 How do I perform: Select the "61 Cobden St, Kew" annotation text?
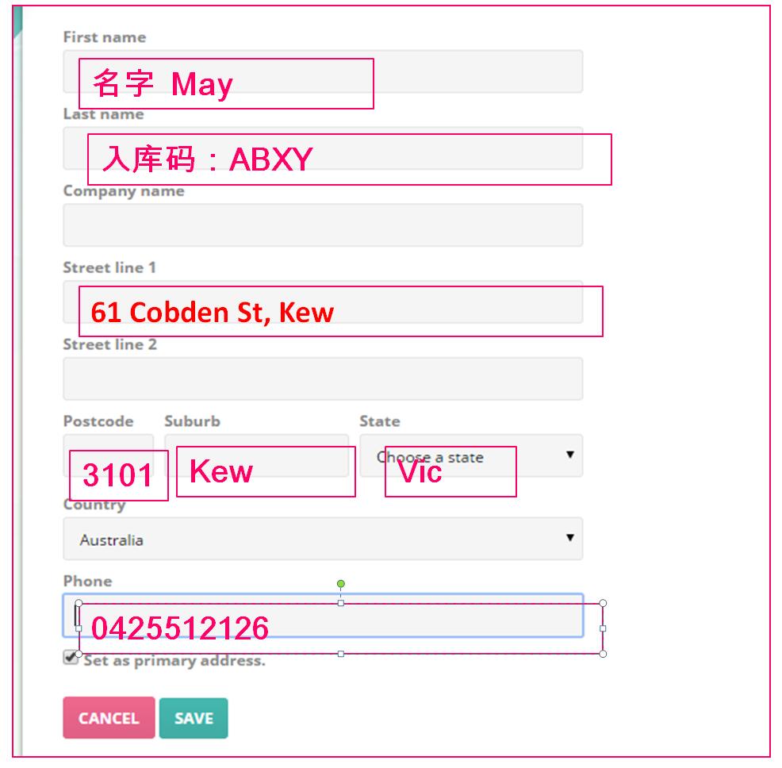(213, 313)
